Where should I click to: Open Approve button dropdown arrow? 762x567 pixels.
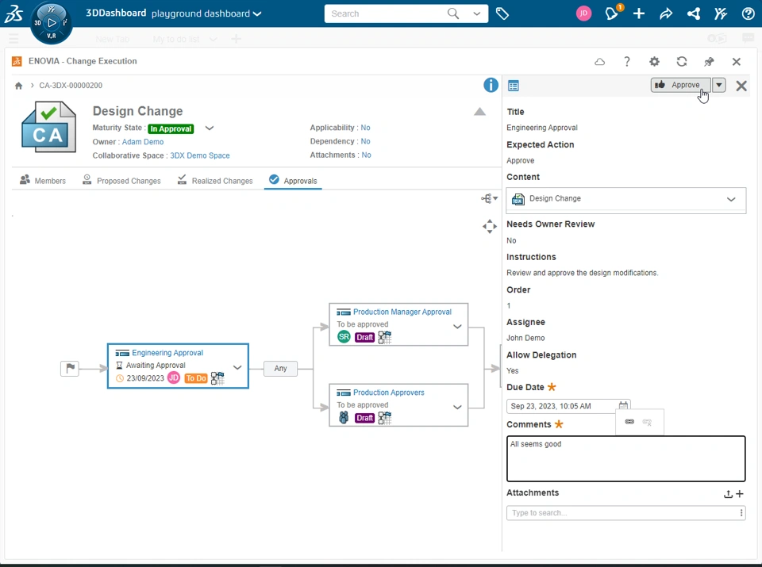(x=719, y=85)
